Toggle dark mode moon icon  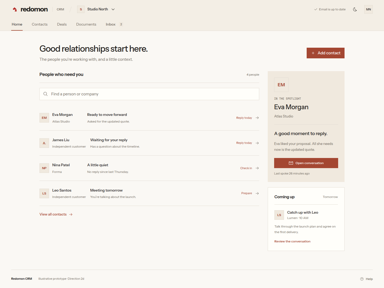pos(355,9)
